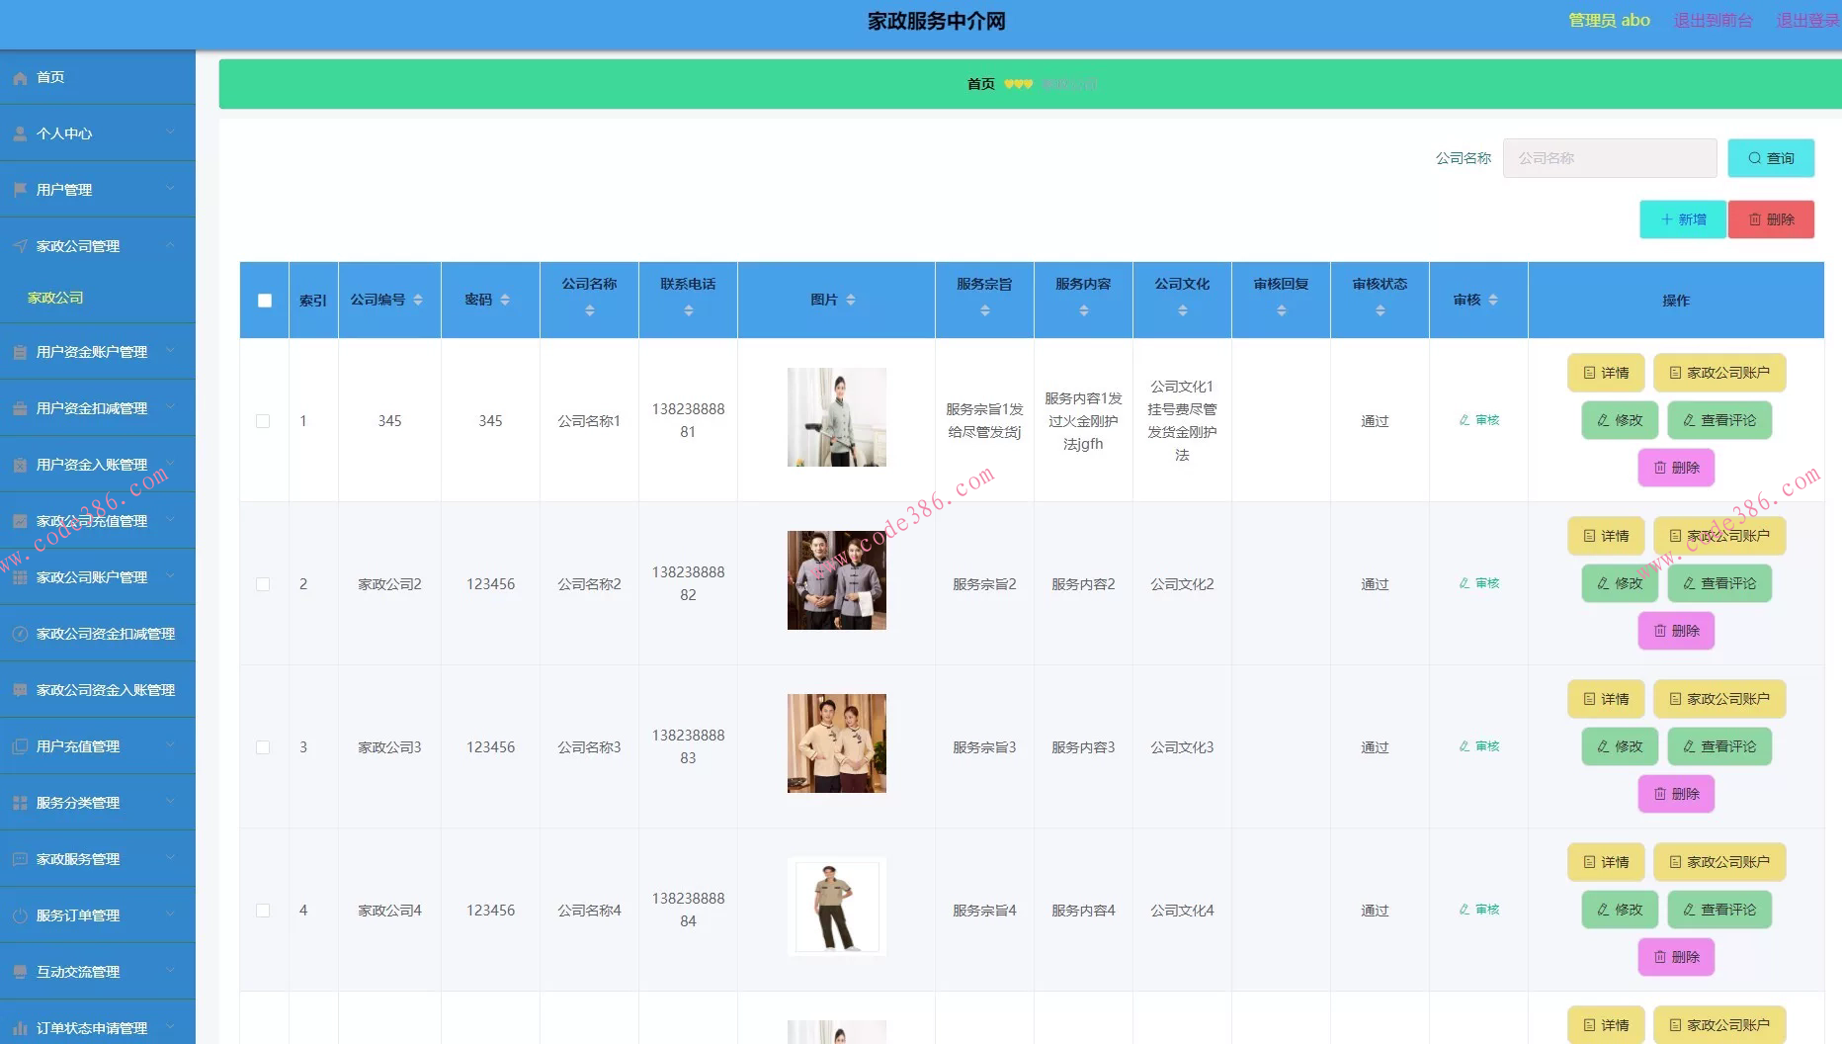Click the chat icon beside 家政公司资金入账管理
This screenshot has height=1044, width=1842.
click(x=20, y=690)
